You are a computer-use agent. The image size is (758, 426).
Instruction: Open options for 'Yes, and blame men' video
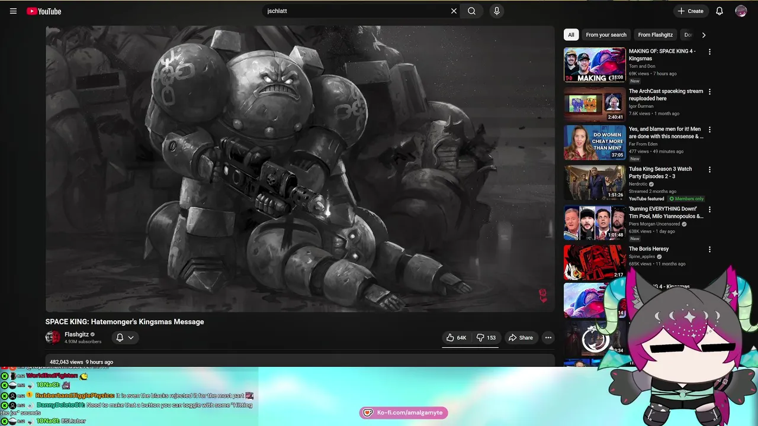709,130
